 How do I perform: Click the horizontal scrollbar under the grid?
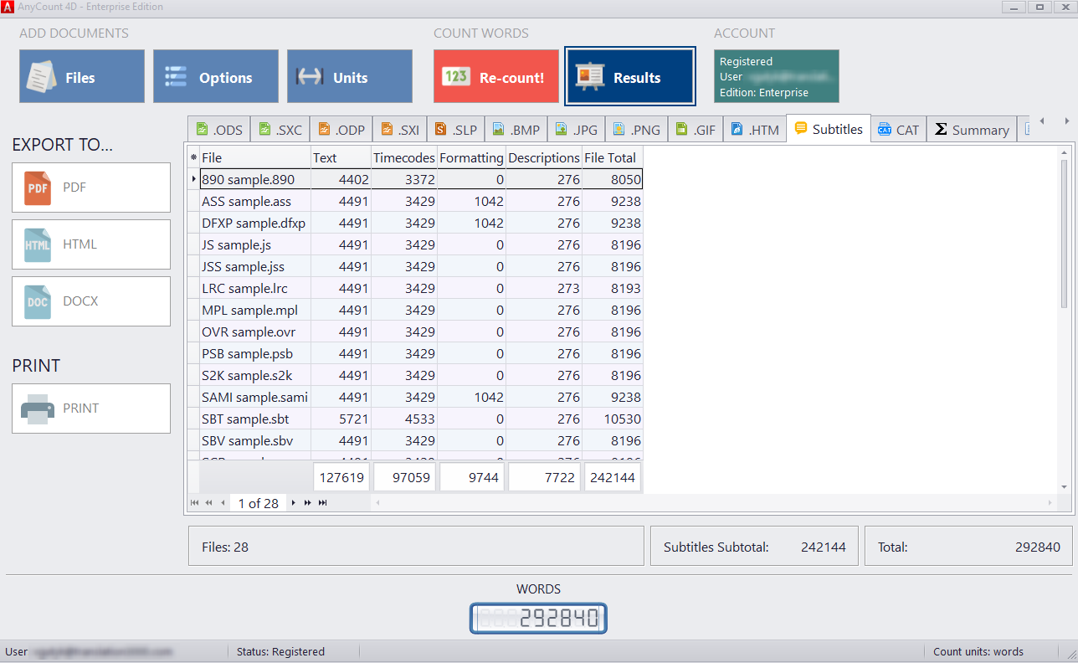pyautogui.click(x=714, y=502)
